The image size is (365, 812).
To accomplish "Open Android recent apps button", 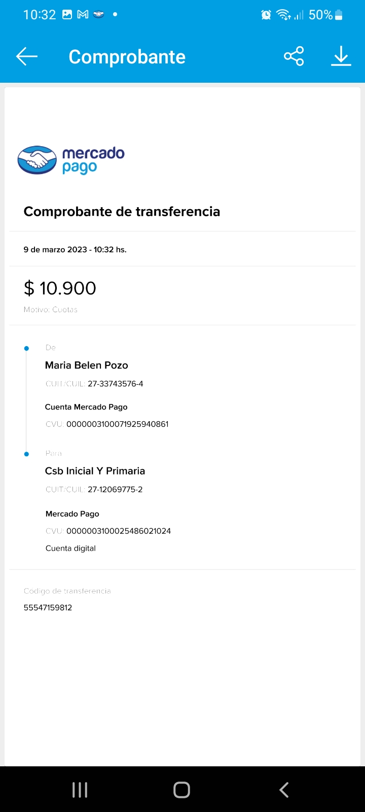I will [80, 790].
